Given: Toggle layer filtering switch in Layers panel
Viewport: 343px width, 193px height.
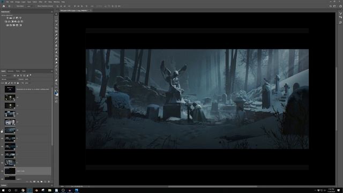Looking at the screenshot, I should point(31,75).
